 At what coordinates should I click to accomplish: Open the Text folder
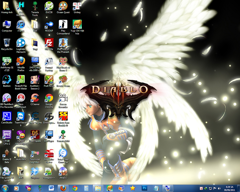[x=35, y=26]
